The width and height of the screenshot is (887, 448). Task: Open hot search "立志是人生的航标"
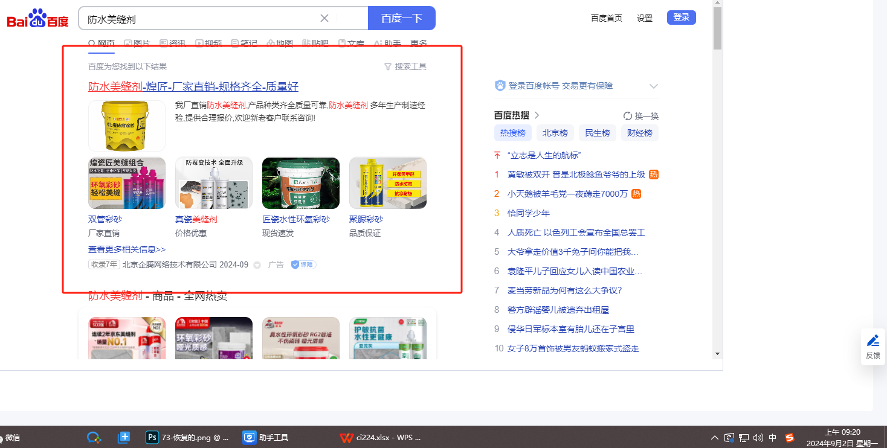point(544,155)
